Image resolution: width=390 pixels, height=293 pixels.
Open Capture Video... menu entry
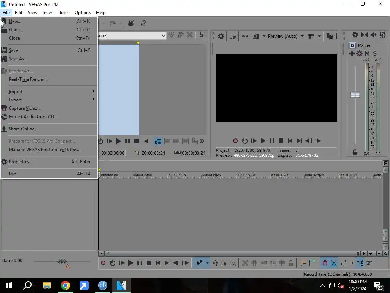pyautogui.click(x=49, y=108)
